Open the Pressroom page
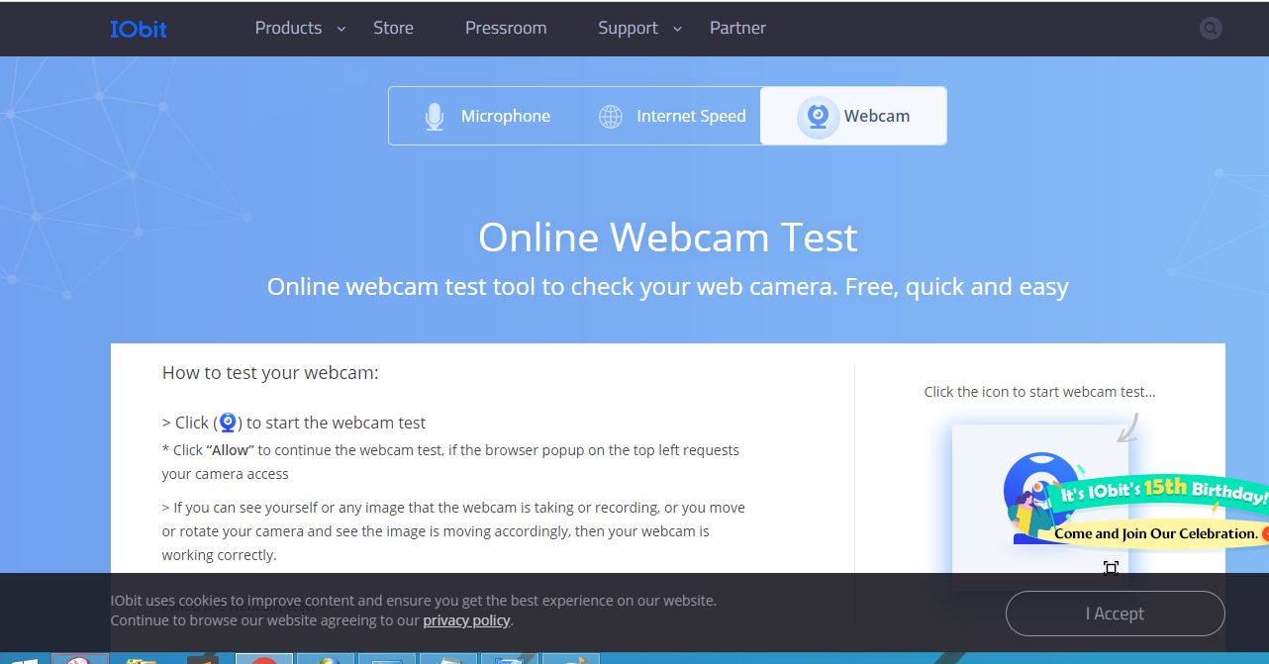 click(x=506, y=28)
